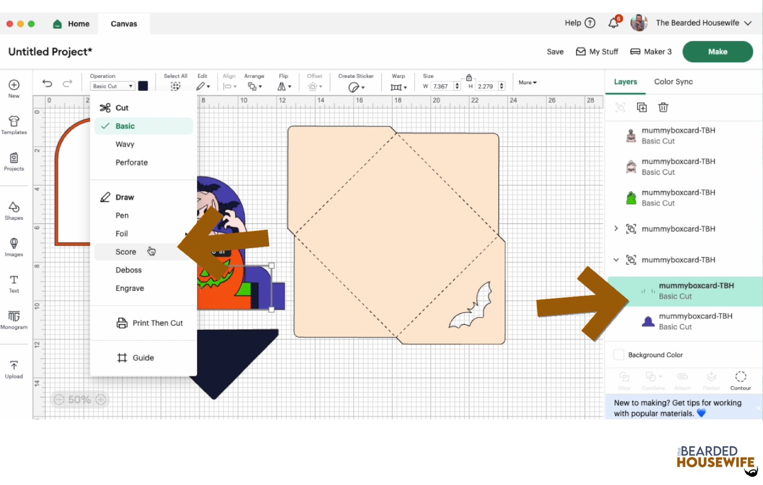763x485 pixels.
Task: Delete layer with trash icon
Action: click(x=663, y=107)
